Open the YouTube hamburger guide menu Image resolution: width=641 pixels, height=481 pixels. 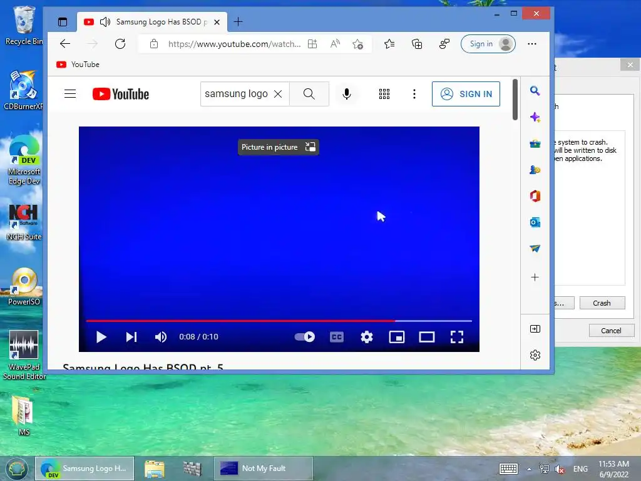pyautogui.click(x=70, y=94)
